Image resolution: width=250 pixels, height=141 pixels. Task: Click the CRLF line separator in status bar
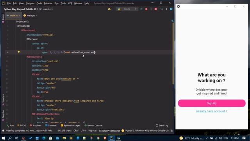[76, 130]
